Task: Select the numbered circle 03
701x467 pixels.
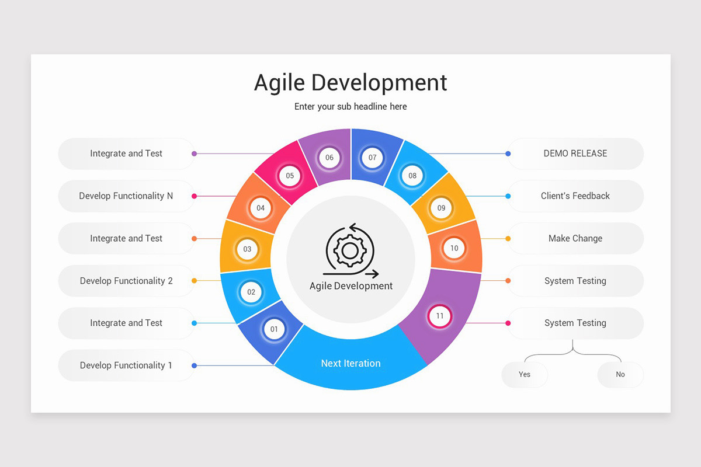Action: pos(247,249)
